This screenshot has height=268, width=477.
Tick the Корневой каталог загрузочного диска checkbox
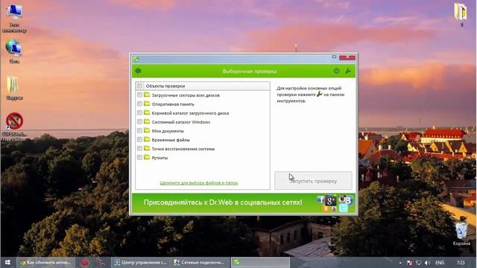139,112
